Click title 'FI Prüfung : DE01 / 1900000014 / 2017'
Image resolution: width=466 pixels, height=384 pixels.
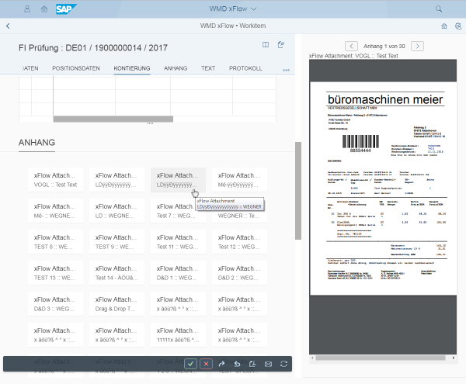pyautogui.click(x=93, y=48)
